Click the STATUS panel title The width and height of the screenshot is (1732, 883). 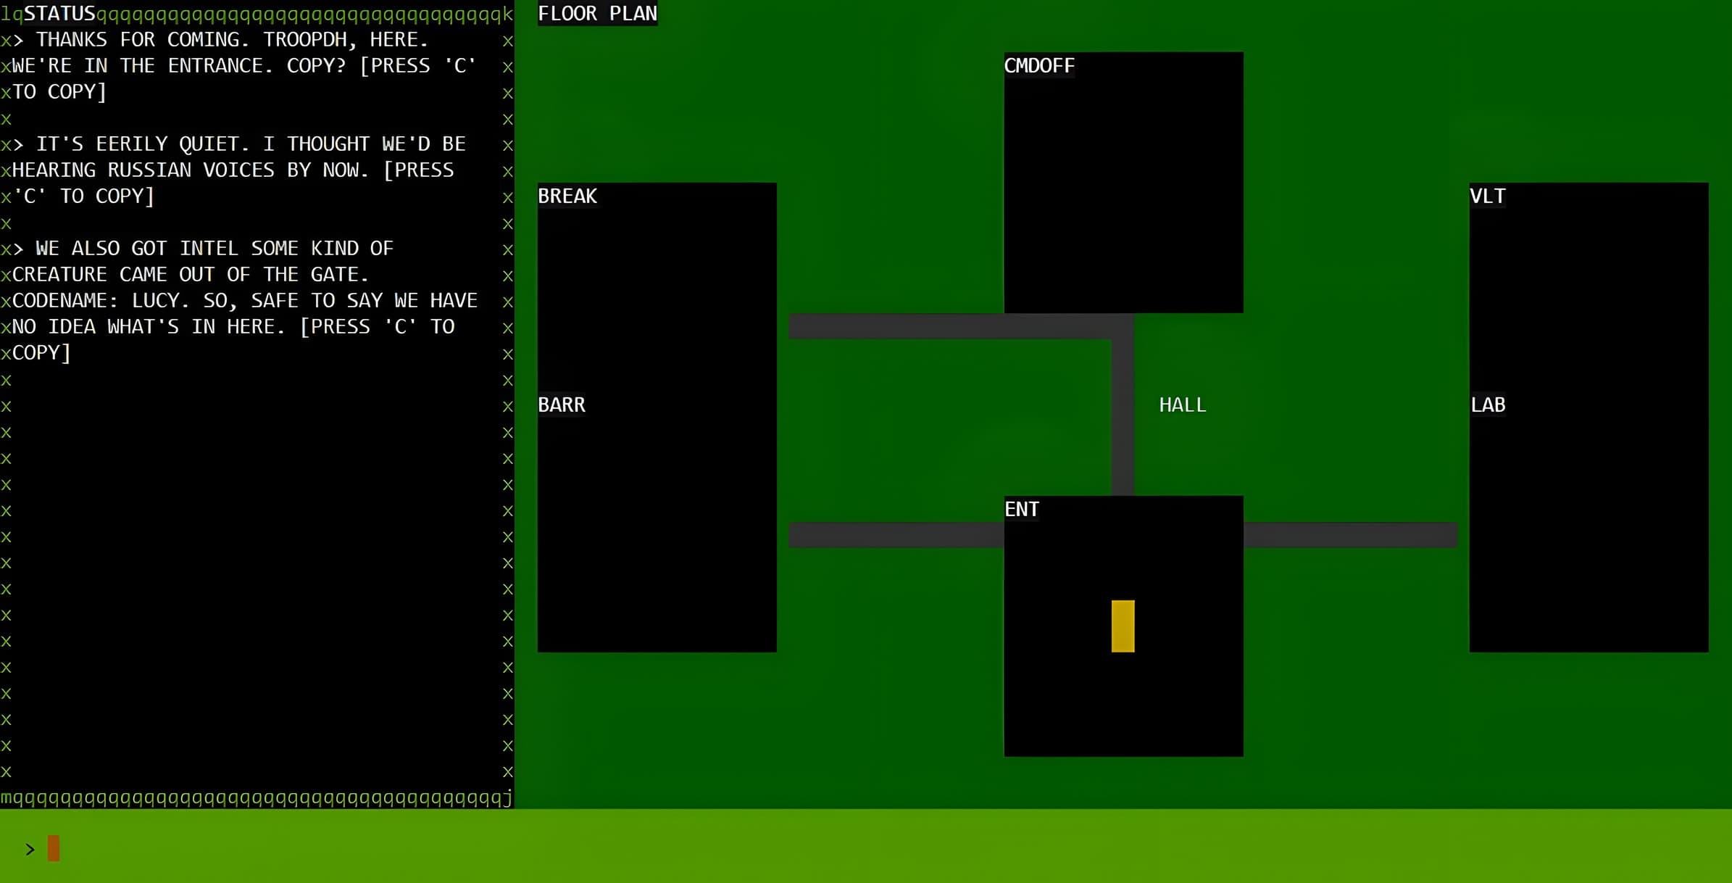[59, 13]
